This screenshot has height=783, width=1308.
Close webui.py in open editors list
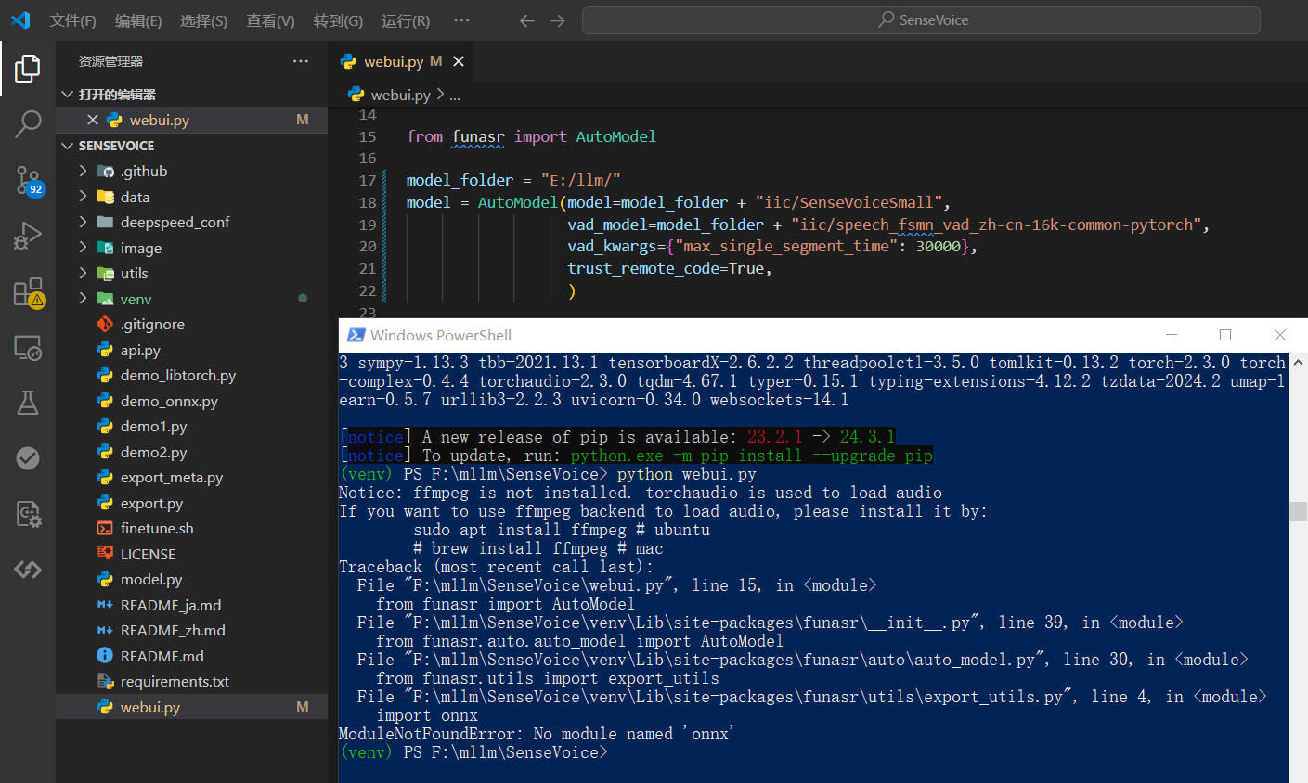click(x=93, y=120)
